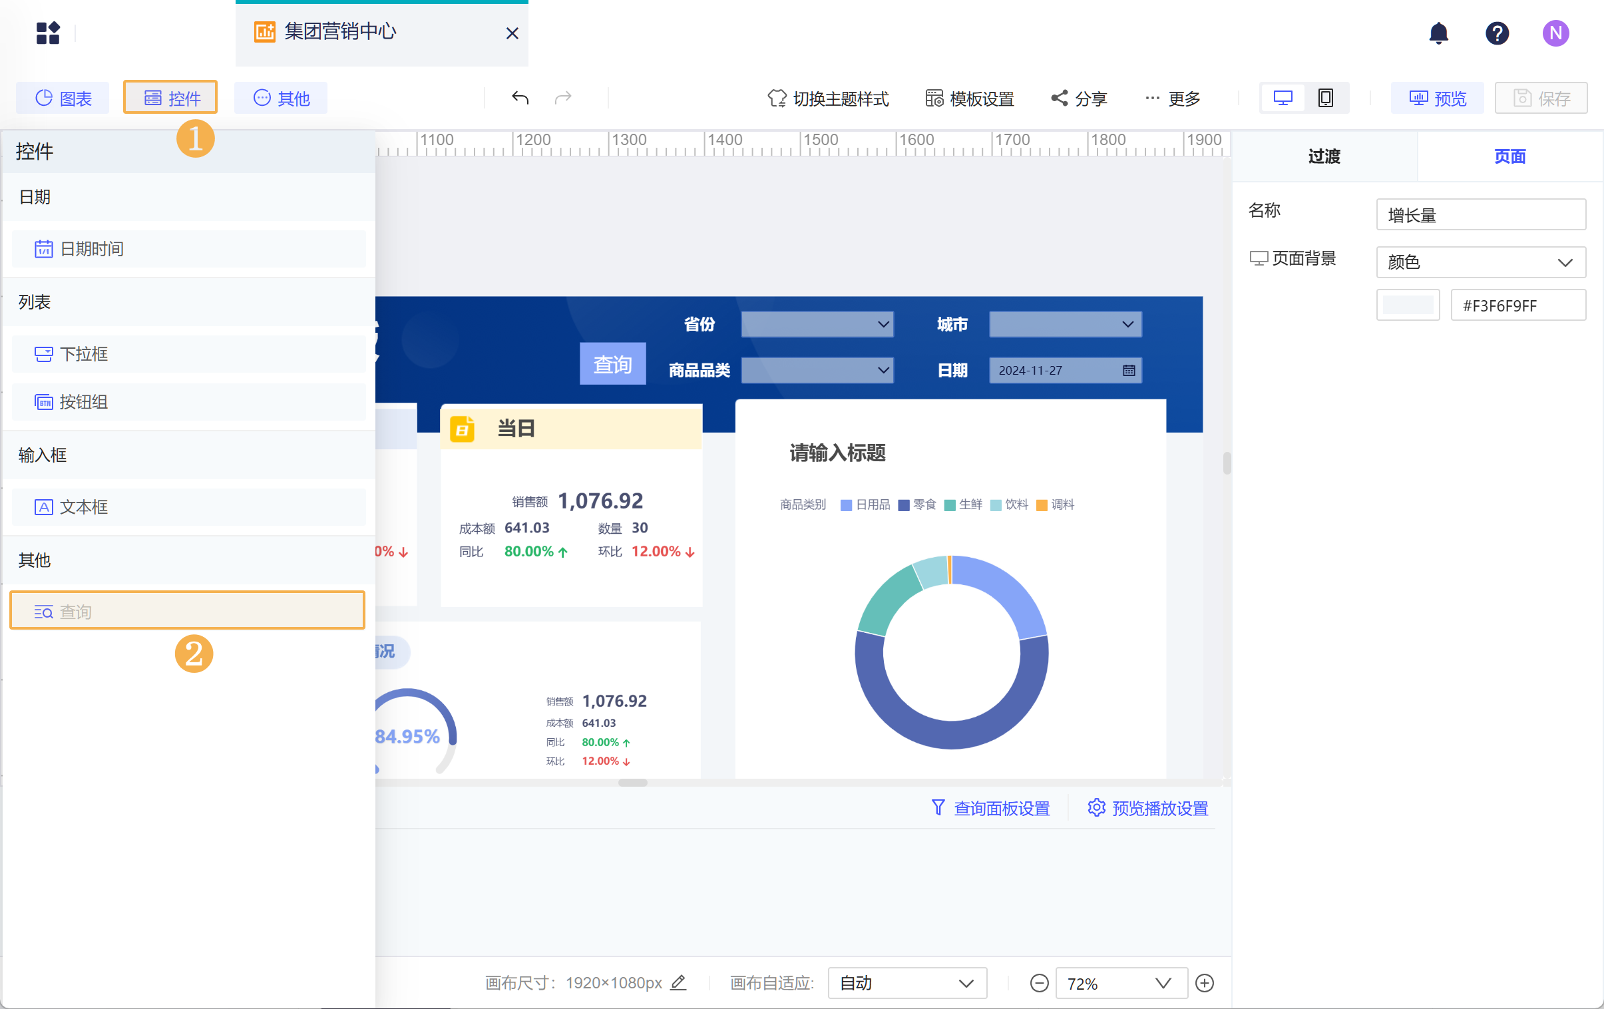Open the 省份 dropdown on canvas
The height and width of the screenshot is (1009, 1604).
817,324
